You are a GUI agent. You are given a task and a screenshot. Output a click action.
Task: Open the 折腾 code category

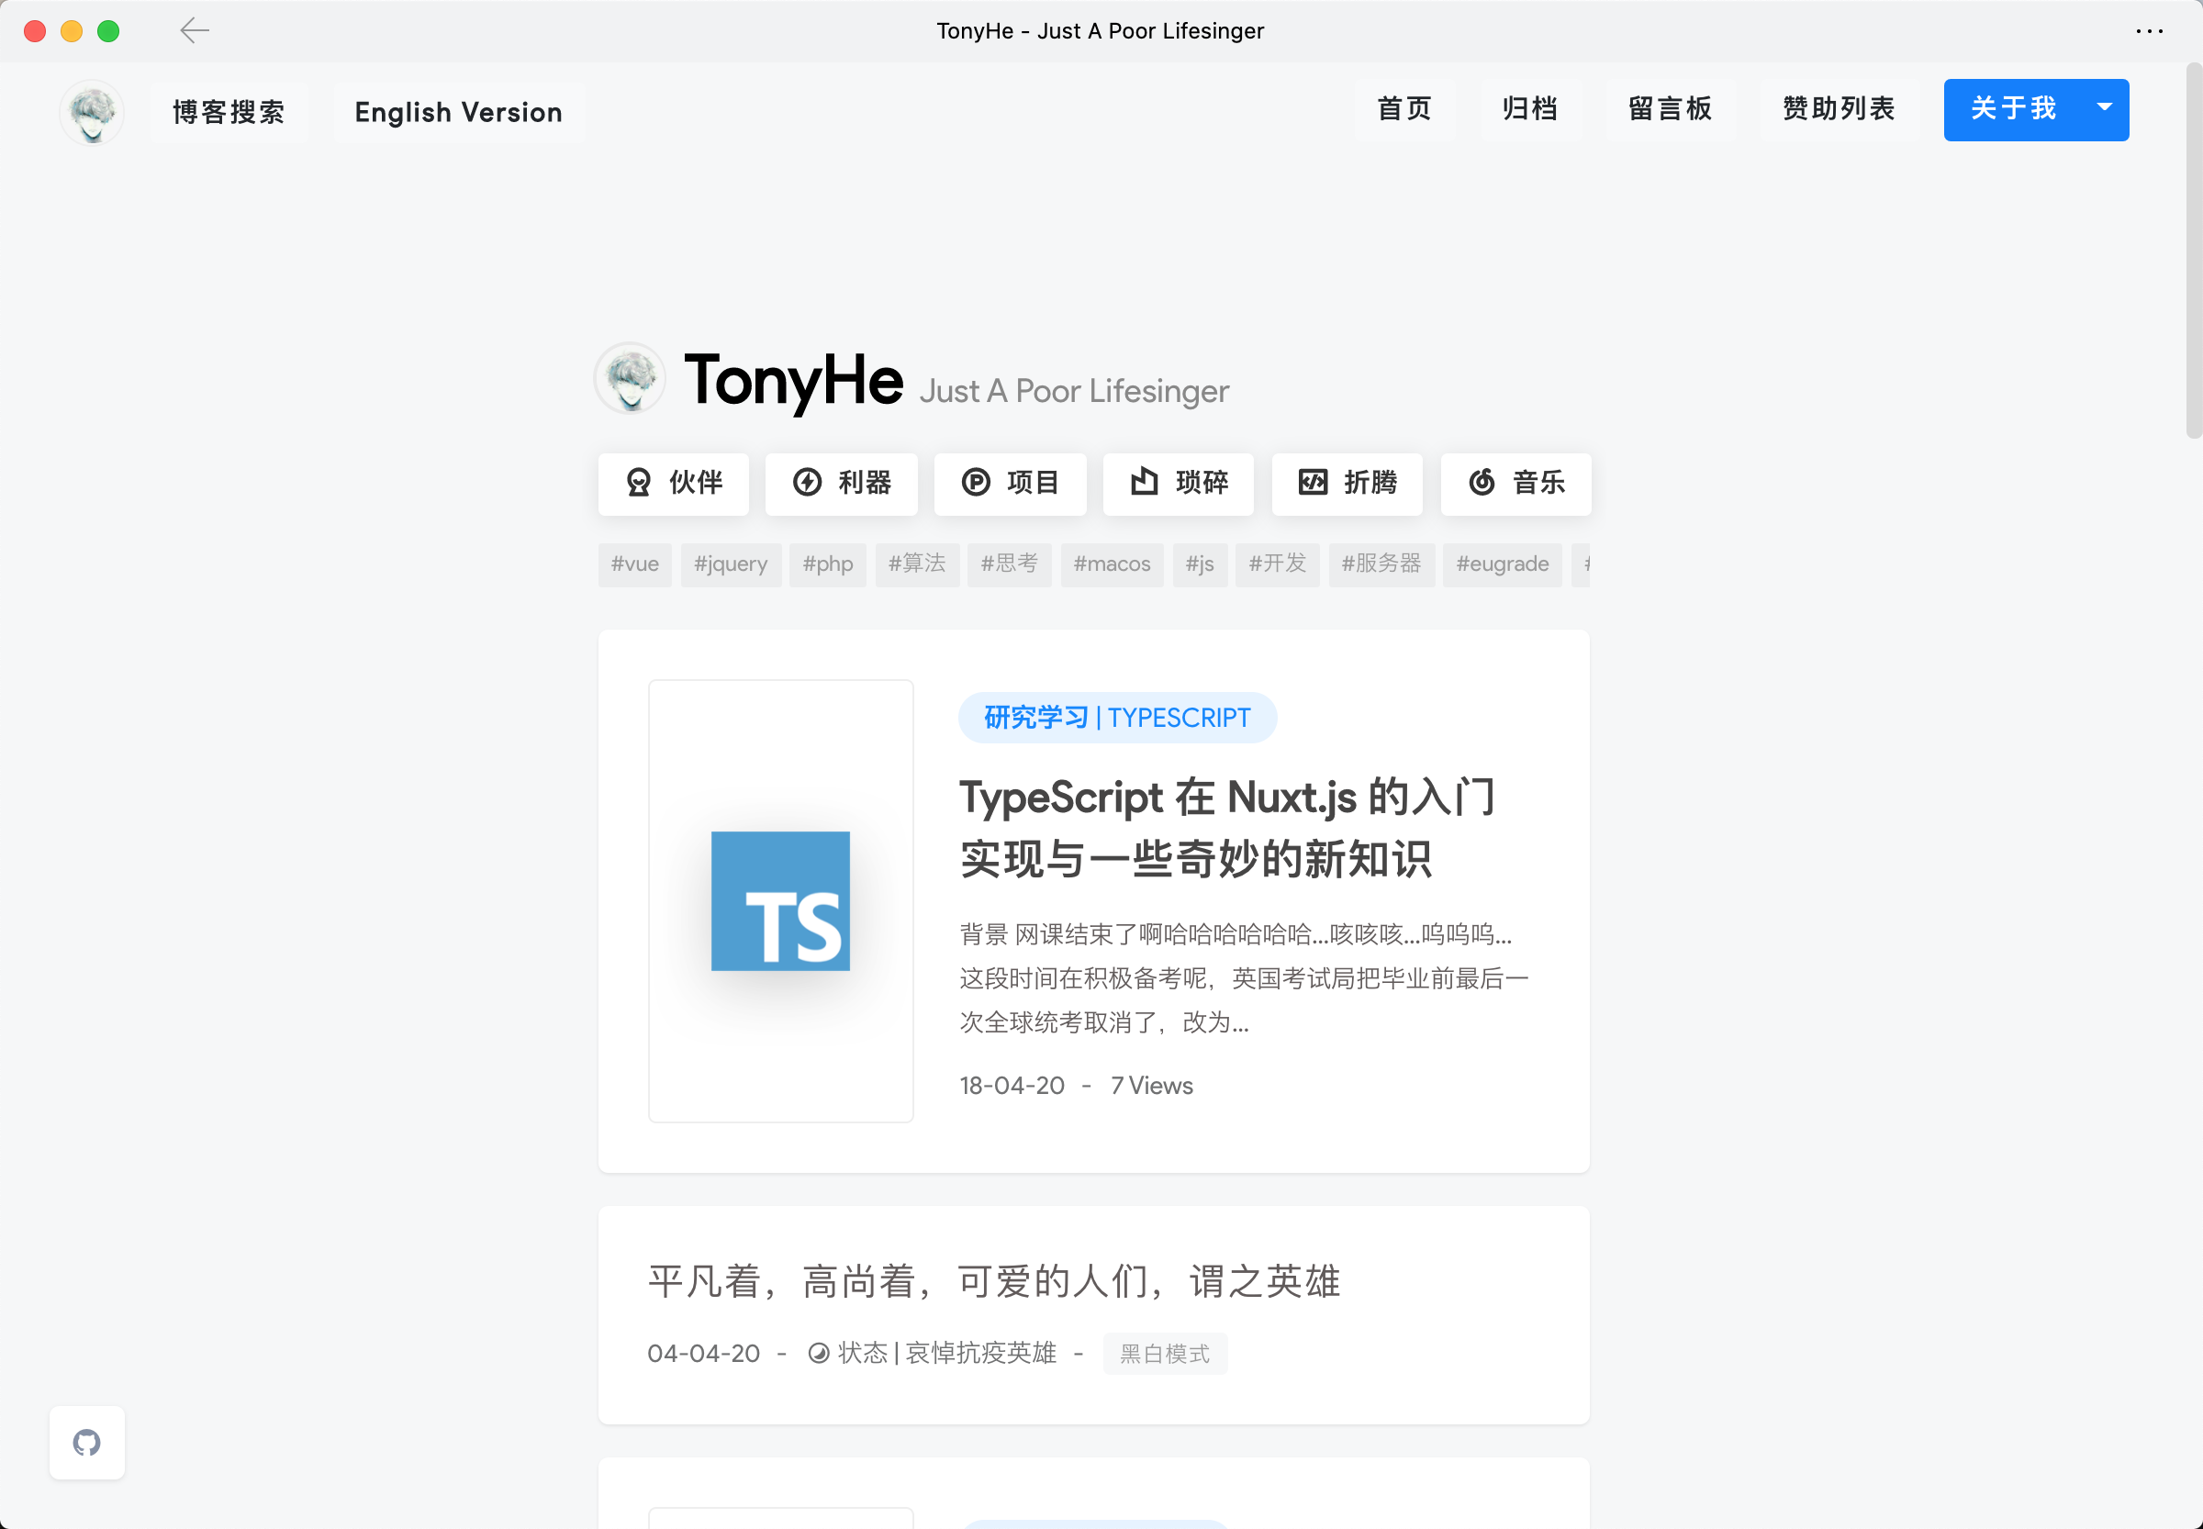[x=1347, y=482]
